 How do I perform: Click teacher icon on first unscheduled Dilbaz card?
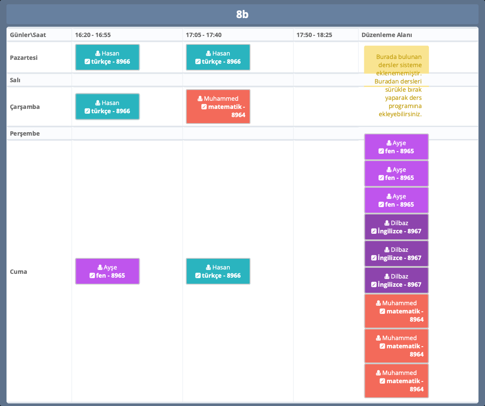point(386,223)
